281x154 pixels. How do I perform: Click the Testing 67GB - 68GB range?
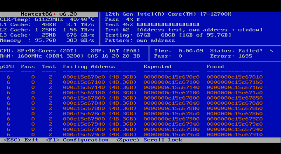click(168, 35)
